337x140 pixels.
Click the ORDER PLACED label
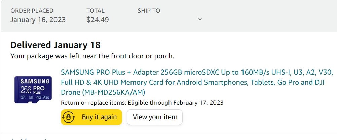(x=32, y=11)
